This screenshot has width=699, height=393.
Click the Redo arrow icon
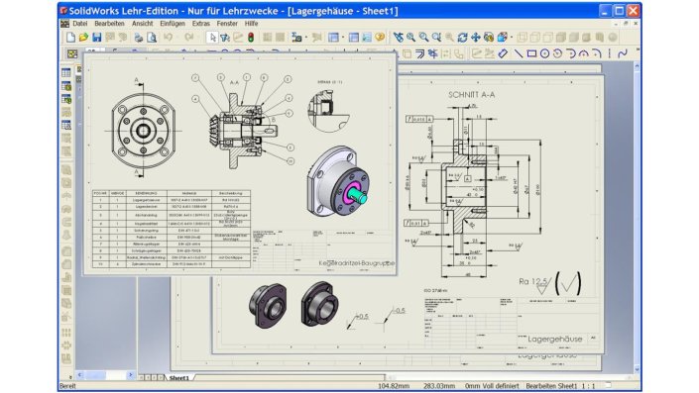[189, 38]
